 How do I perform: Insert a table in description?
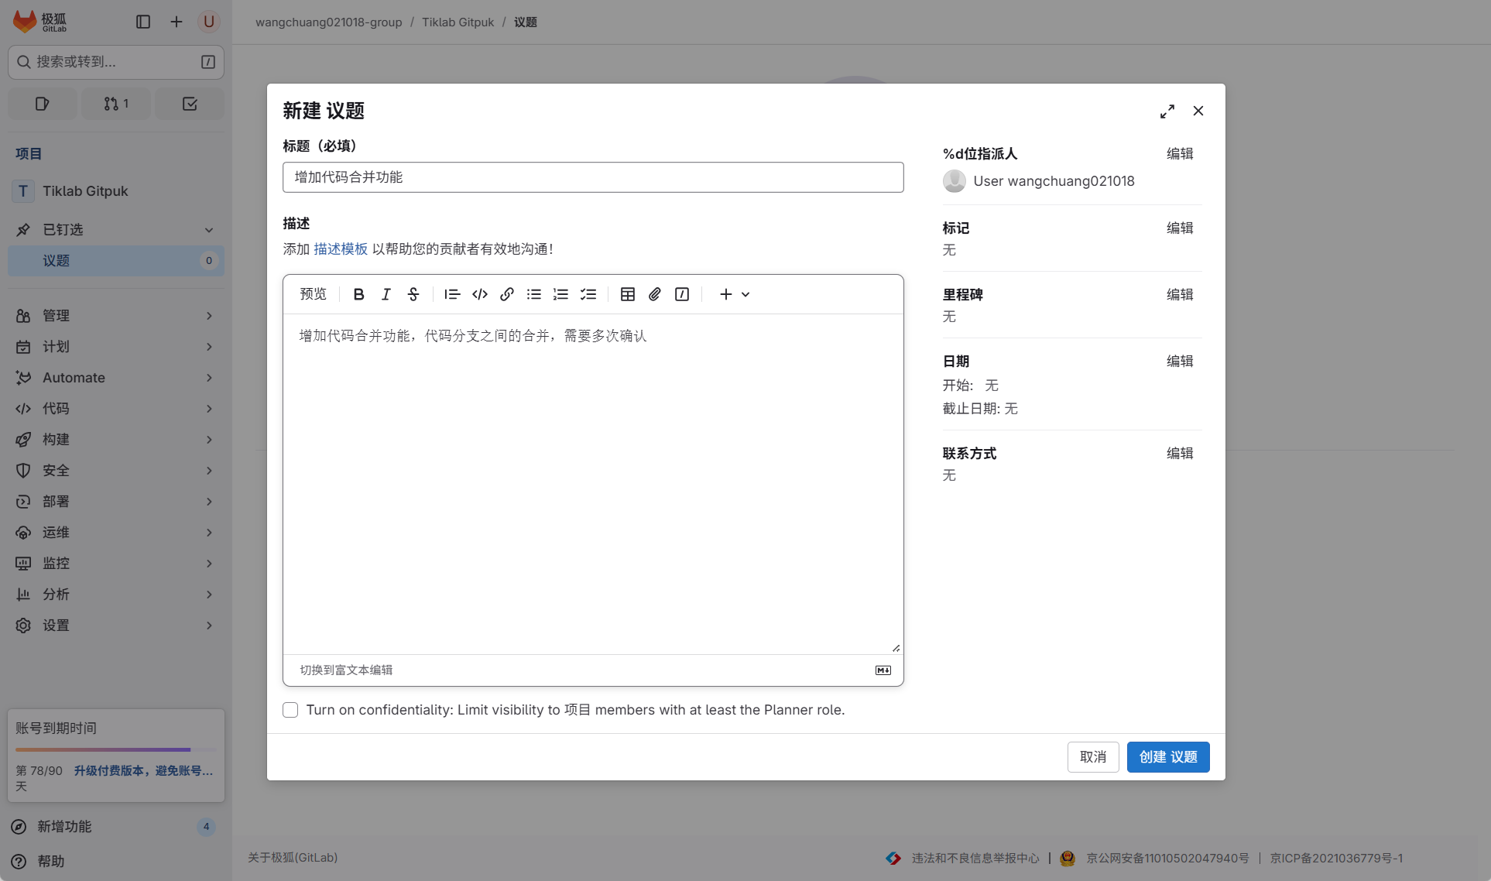click(627, 294)
